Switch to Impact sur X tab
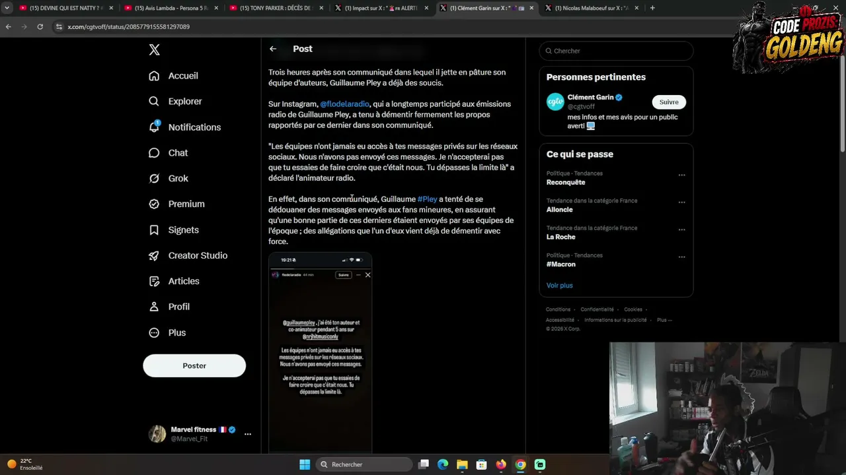 [381, 8]
